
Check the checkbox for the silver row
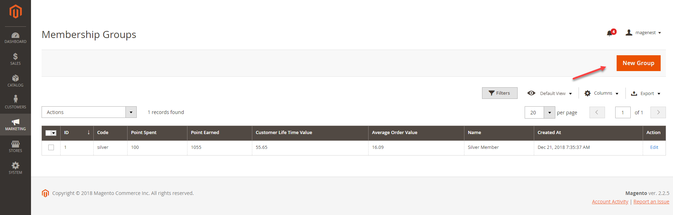(51, 147)
